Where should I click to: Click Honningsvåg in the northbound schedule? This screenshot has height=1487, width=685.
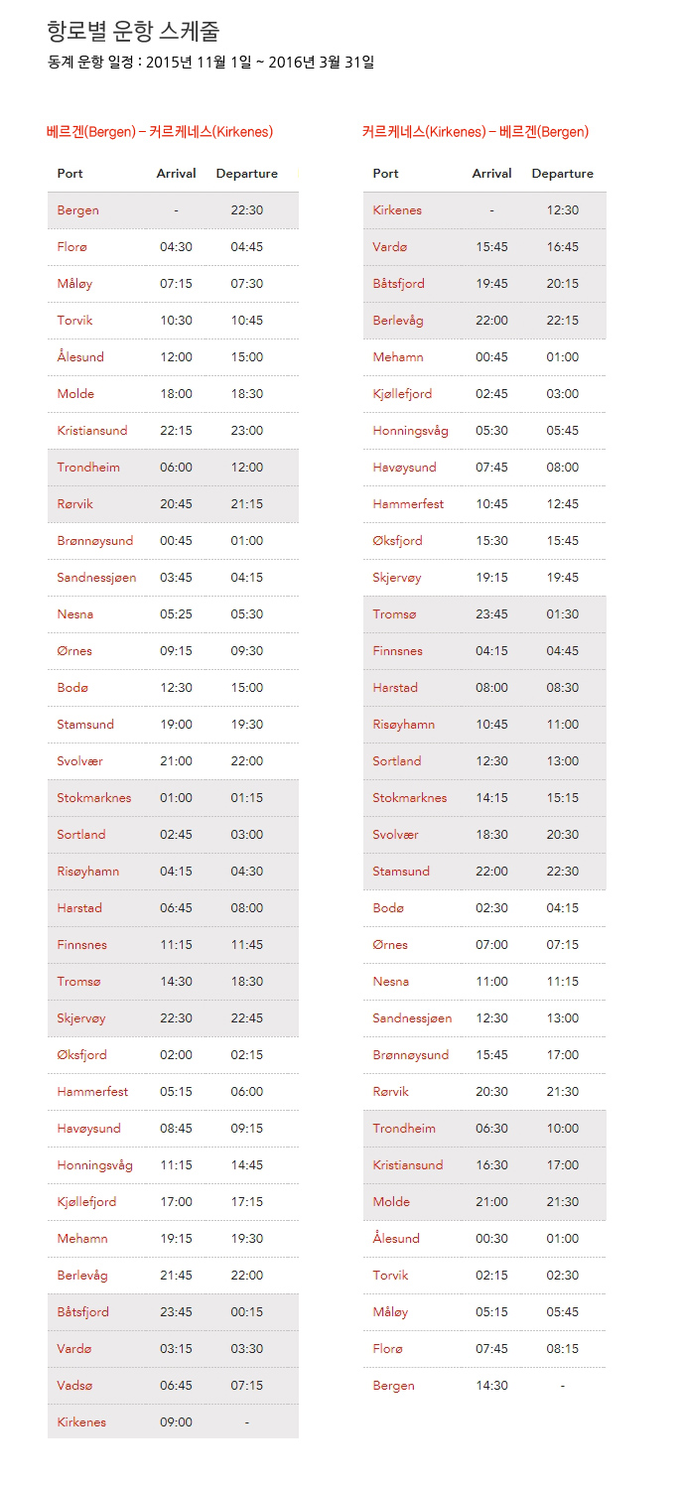94,1165
